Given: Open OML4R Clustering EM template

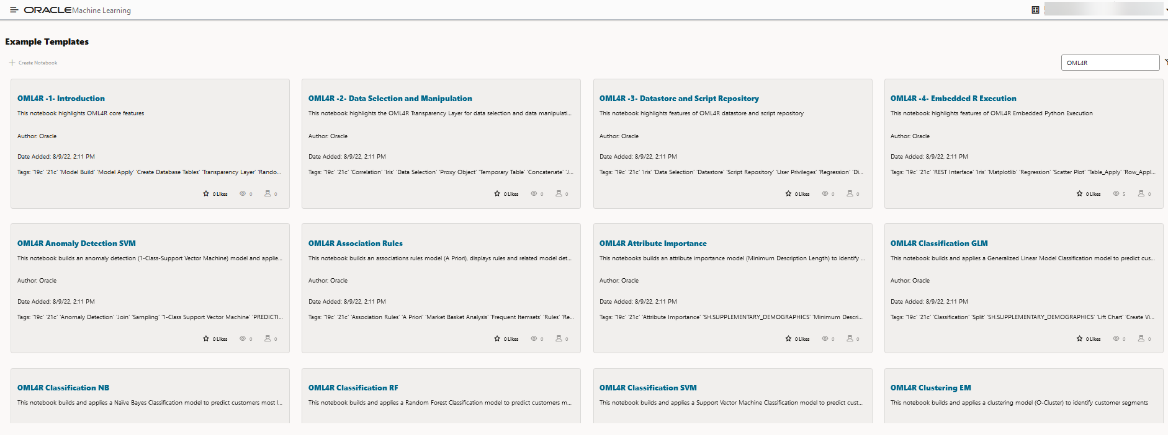Looking at the screenshot, I should click(x=930, y=388).
